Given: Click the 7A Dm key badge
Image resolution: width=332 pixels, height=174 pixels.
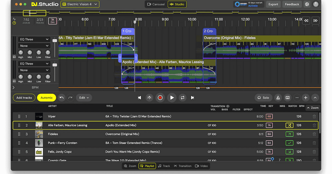Looking at the screenshot, I should click(x=52, y=21).
